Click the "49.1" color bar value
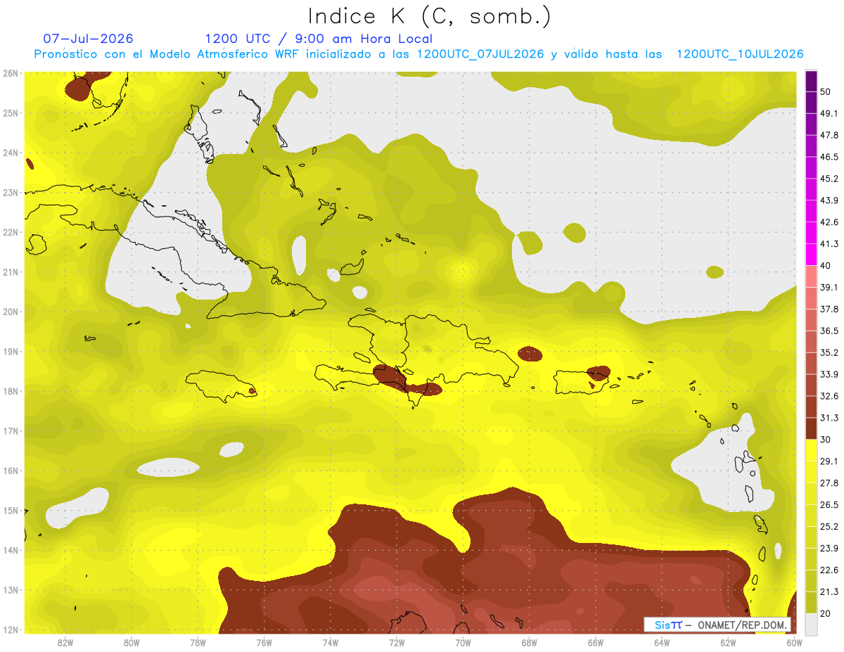Screen dimensions: 844x652 829,113
